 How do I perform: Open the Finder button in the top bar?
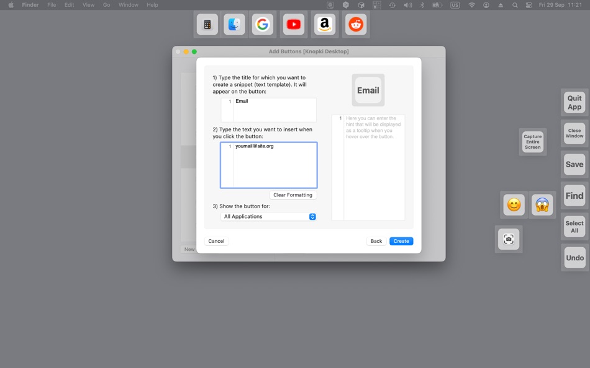pos(234,24)
